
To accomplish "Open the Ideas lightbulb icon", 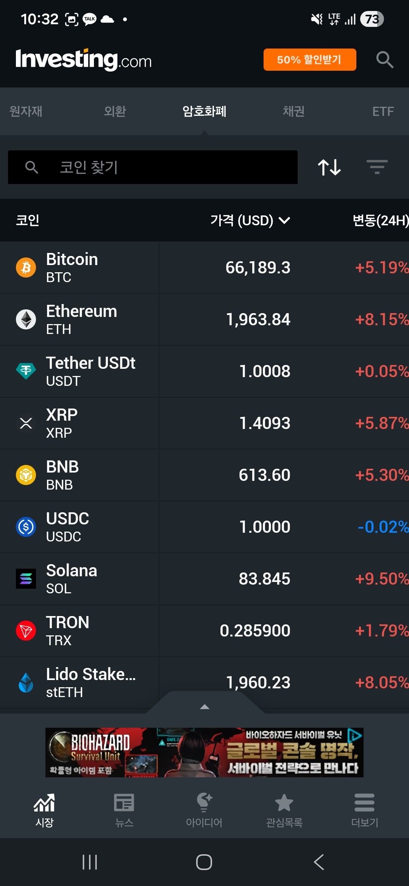I will tap(204, 803).
